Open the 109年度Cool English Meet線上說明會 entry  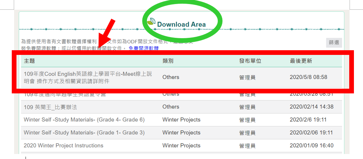[x=87, y=77]
